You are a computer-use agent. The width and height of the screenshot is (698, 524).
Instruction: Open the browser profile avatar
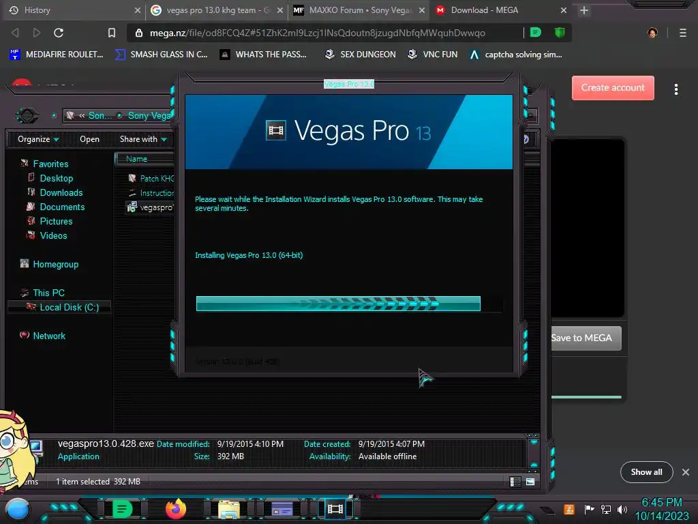coord(652,33)
